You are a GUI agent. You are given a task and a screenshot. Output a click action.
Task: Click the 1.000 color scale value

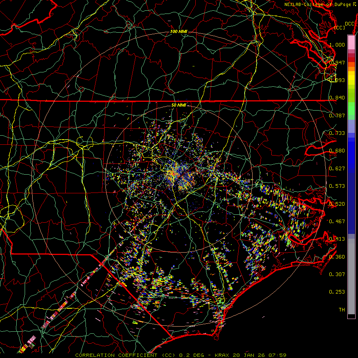pyautogui.click(x=337, y=45)
